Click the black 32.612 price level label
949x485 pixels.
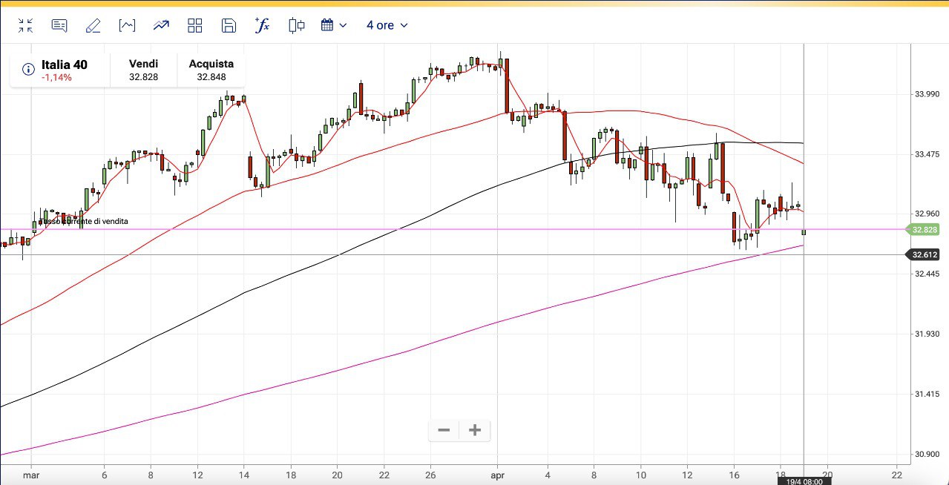tap(925, 255)
